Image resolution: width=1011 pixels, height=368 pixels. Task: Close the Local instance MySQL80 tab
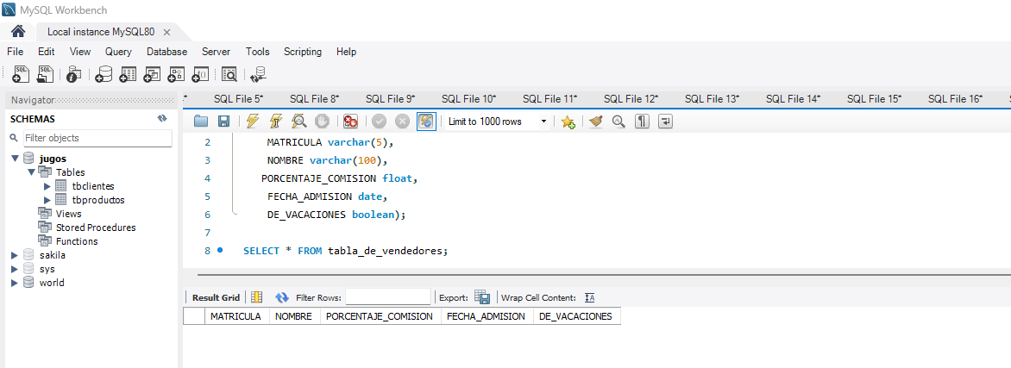[x=167, y=32]
